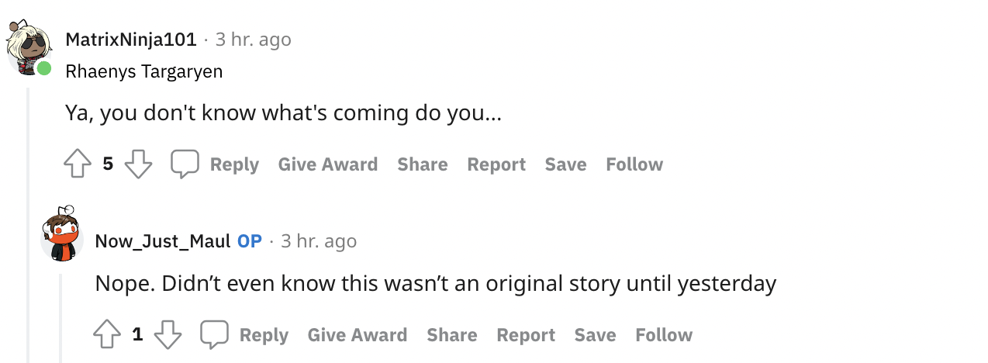This screenshot has width=988, height=363.
Task: Follow MatrixNinja101's comment thread
Action: (634, 164)
